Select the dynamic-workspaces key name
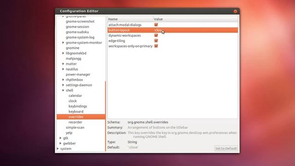The width and height of the screenshot is (295, 166). pos(124,36)
